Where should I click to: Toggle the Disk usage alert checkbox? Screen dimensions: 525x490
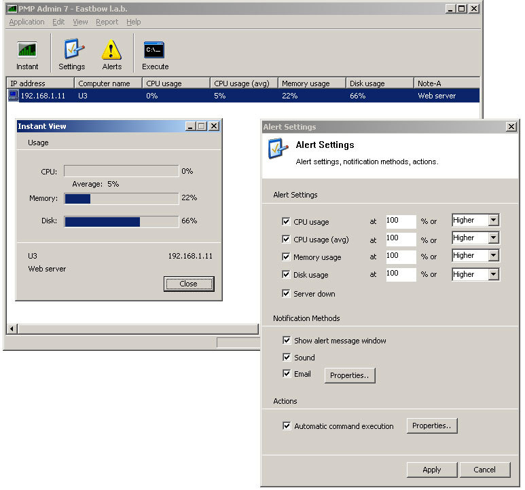[x=286, y=275]
